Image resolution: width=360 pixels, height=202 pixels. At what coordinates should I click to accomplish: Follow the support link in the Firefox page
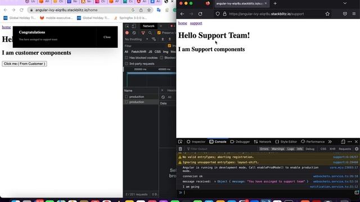(196, 23)
